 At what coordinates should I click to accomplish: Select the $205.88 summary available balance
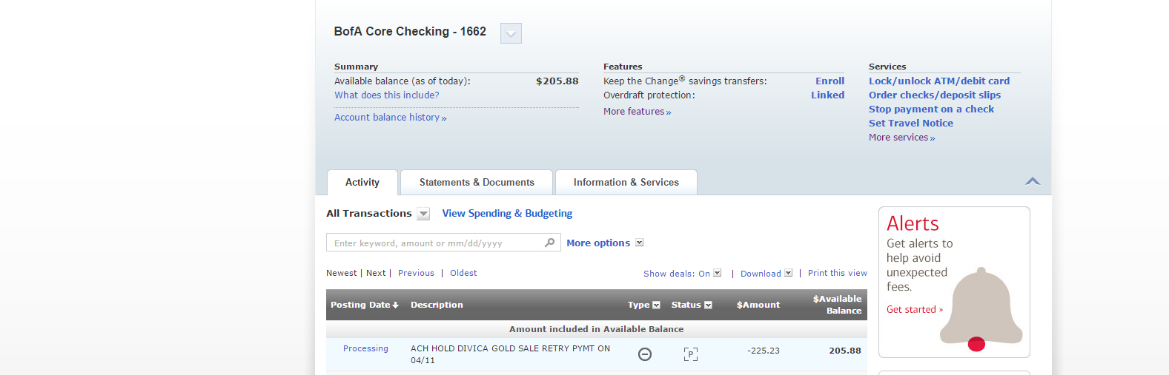[x=557, y=81]
